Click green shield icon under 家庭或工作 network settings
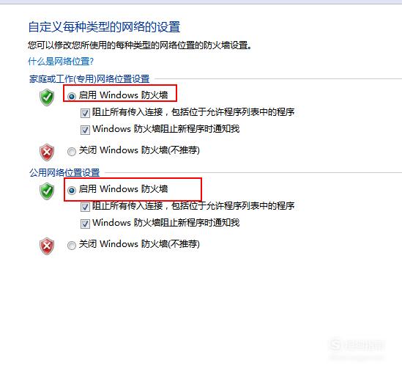 click(47, 97)
